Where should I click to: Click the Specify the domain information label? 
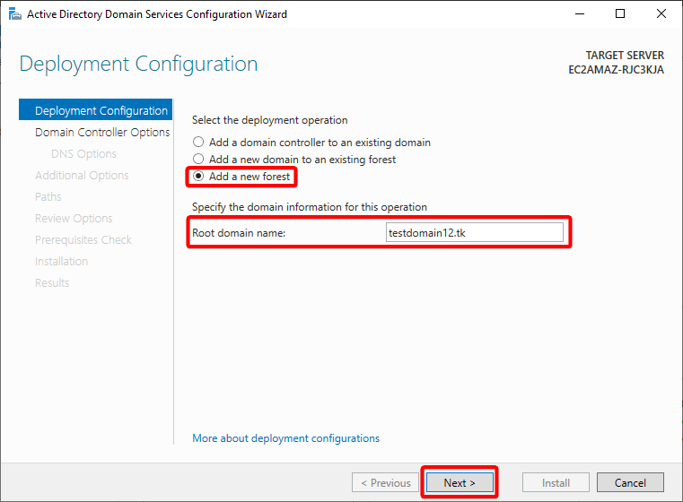click(310, 207)
